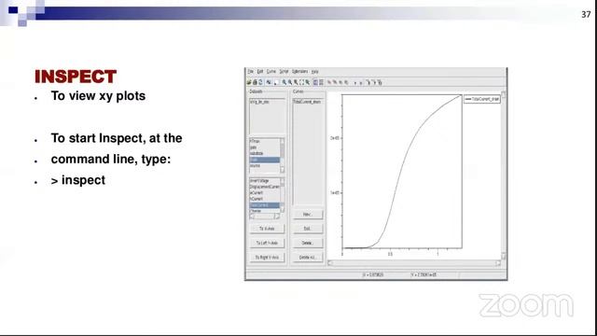Viewport: 597px width, 336px height.
Task: Click the To Right Y-Axis button
Action: (267, 258)
